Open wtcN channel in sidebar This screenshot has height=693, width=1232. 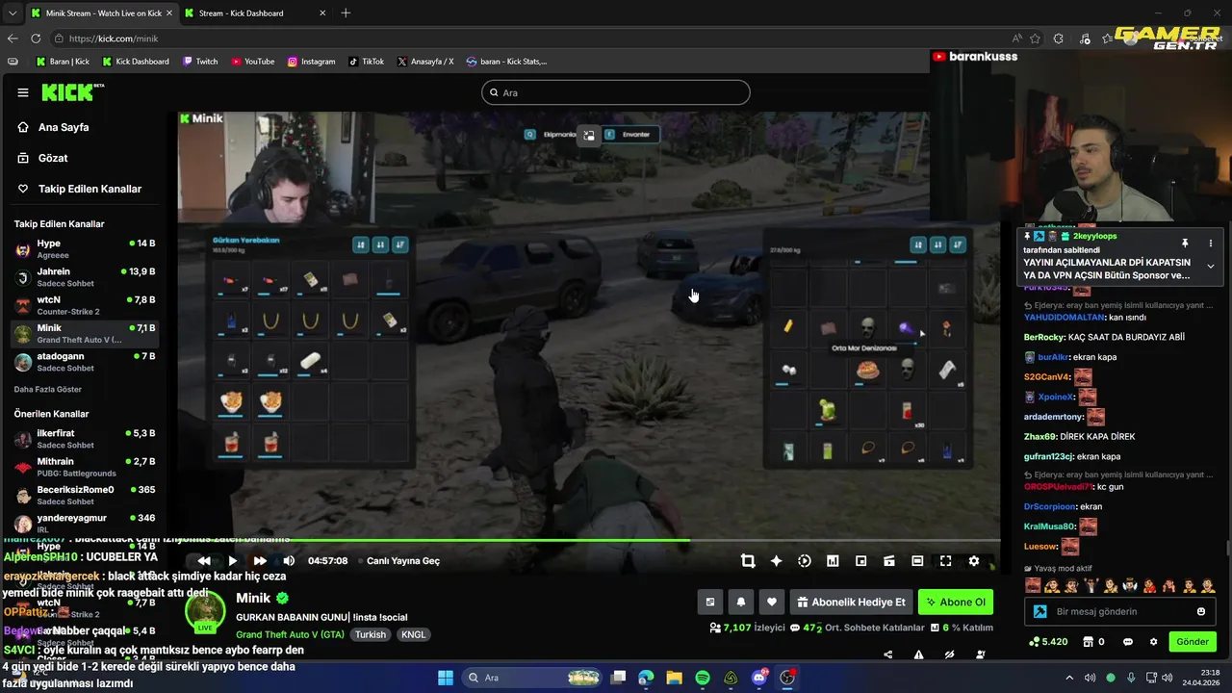pos(85,305)
